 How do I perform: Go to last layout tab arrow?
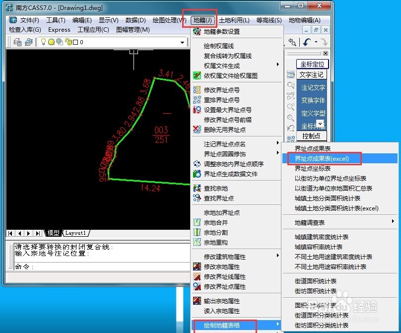tap(38, 233)
